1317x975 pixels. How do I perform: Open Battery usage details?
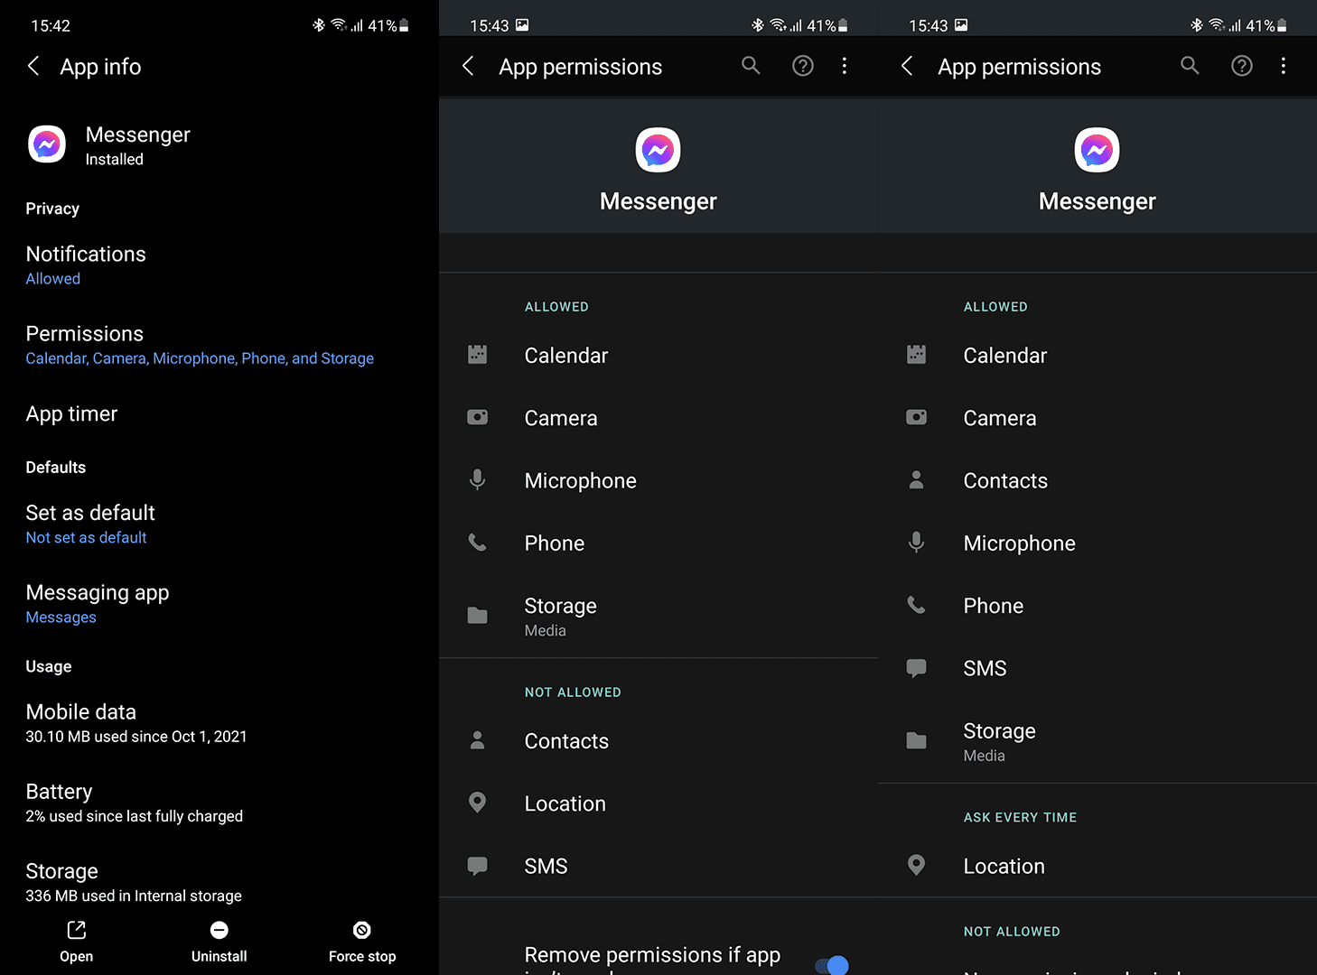pyautogui.click(x=219, y=803)
